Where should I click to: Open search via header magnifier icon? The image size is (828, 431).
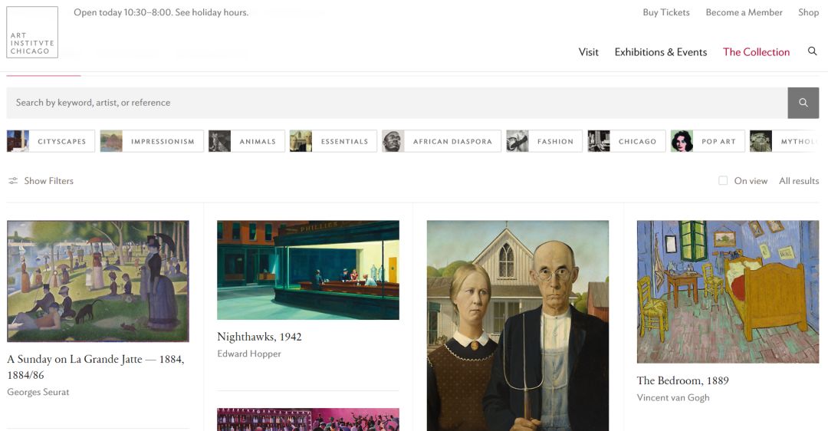(x=812, y=51)
